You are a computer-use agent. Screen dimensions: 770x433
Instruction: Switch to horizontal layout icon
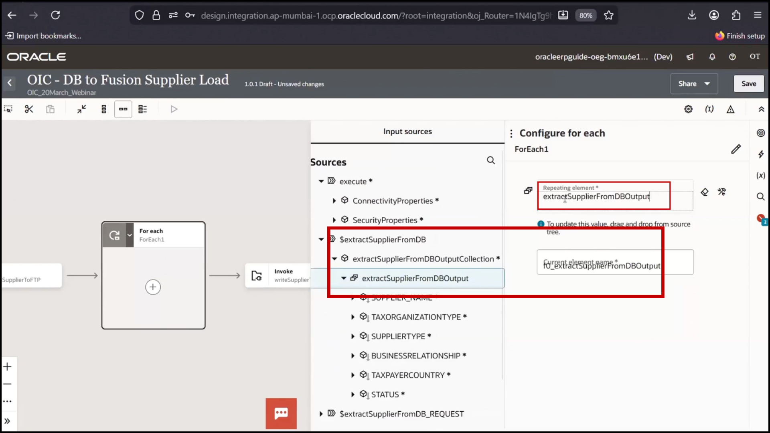[x=123, y=109]
